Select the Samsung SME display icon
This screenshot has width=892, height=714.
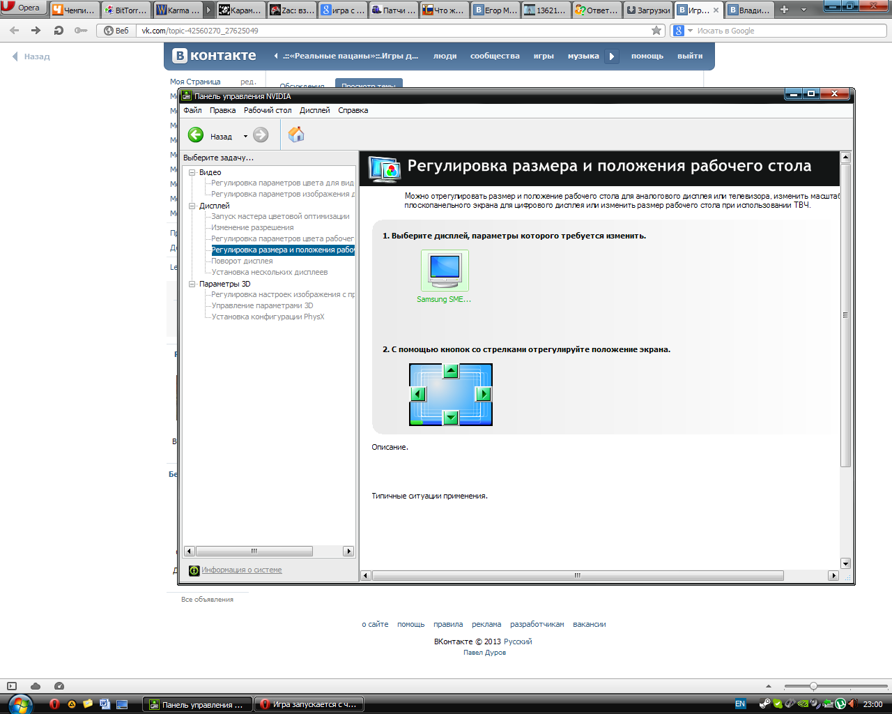coord(445,271)
